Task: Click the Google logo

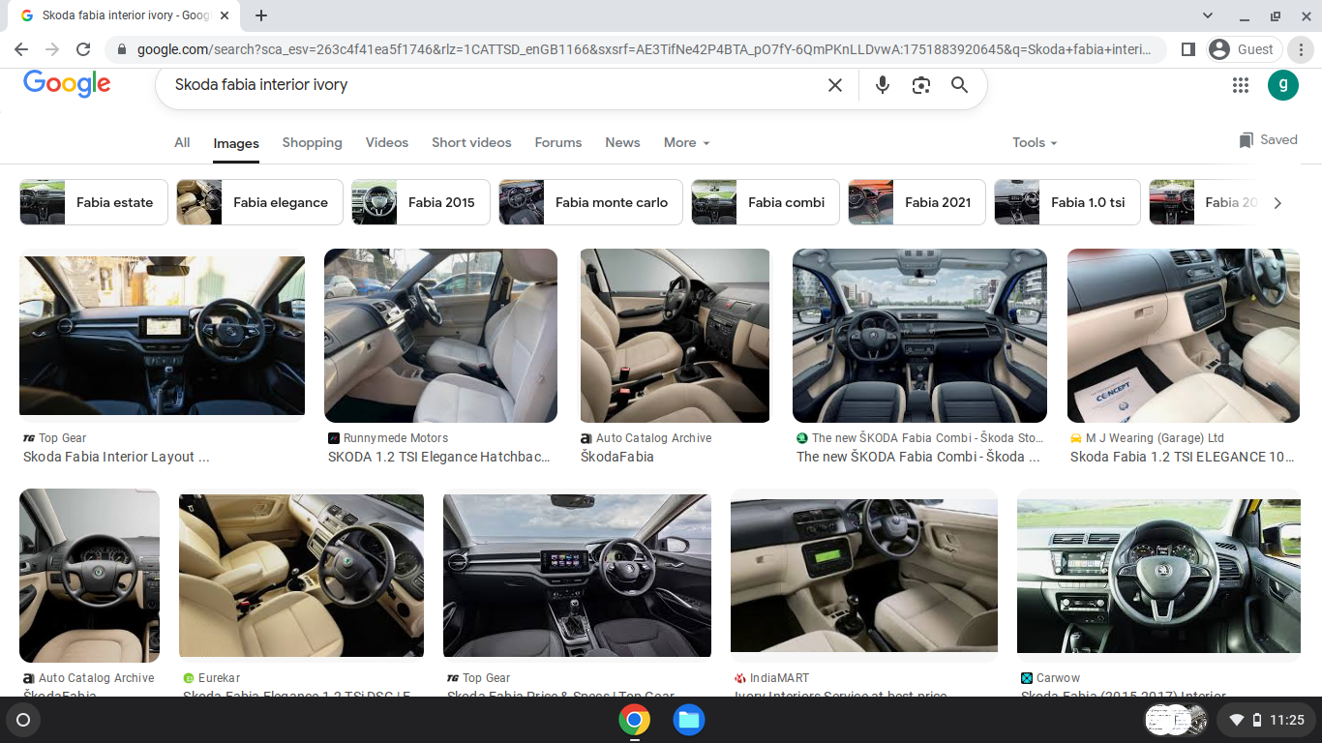Action: (x=67, y=84)
